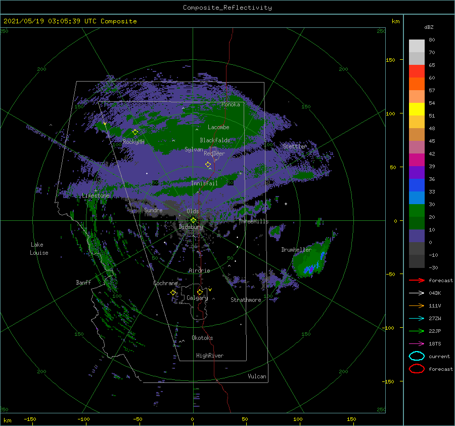Viewport: 455px width, 426px height.
Task: Click the Lacombe city label
Action: click(218, 127)
